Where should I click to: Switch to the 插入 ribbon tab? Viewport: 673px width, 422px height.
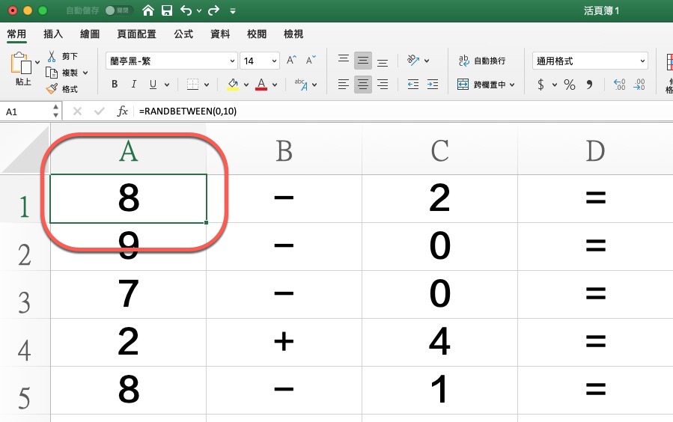click(x=53, y=34)
